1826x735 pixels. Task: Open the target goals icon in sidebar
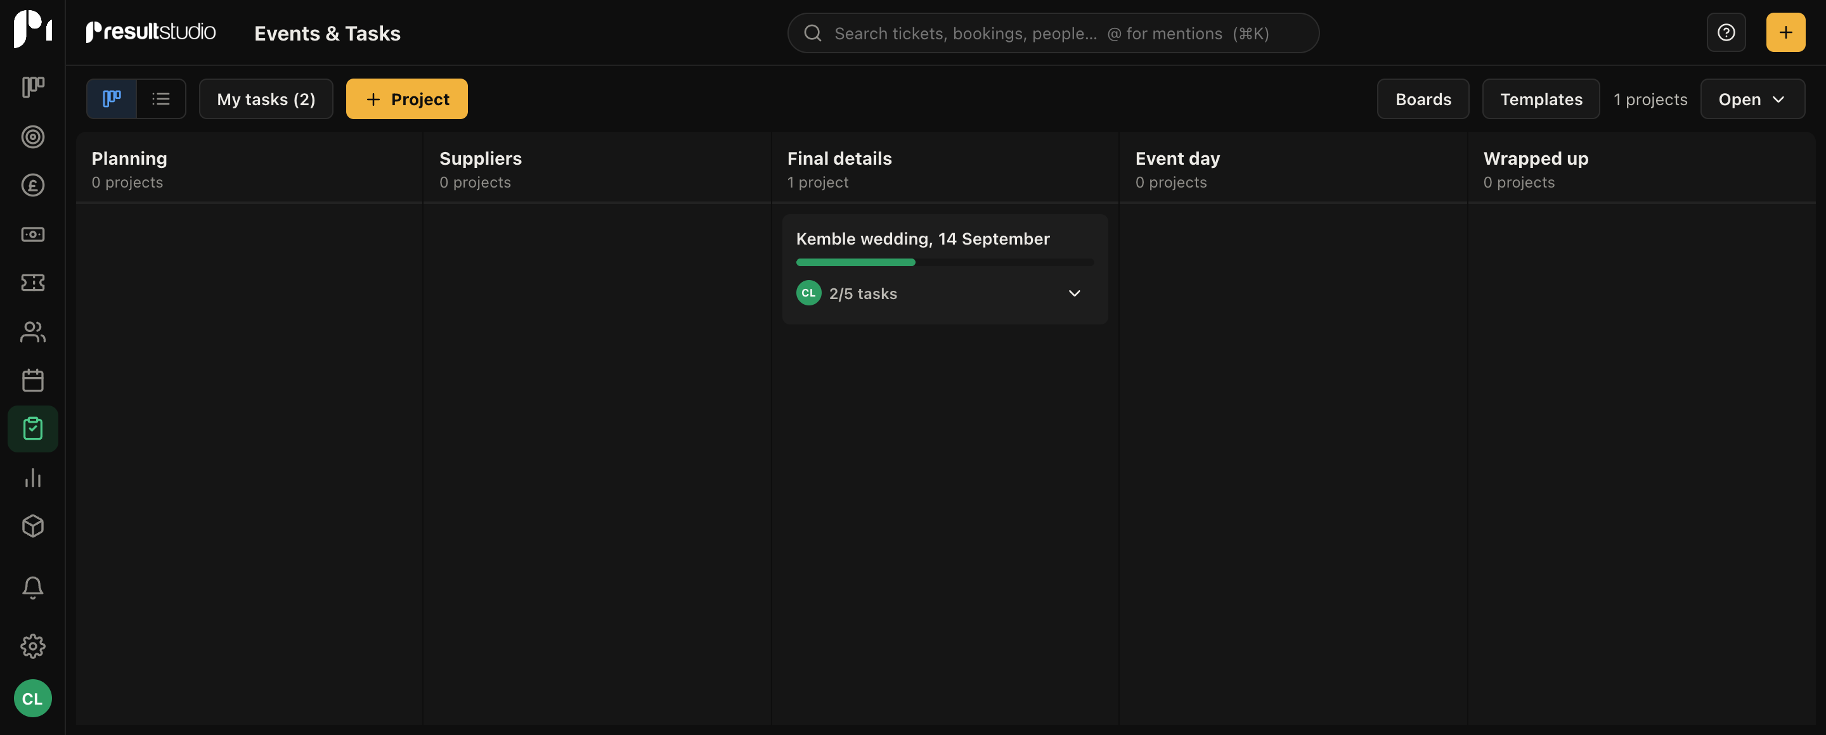coord(32,137)
